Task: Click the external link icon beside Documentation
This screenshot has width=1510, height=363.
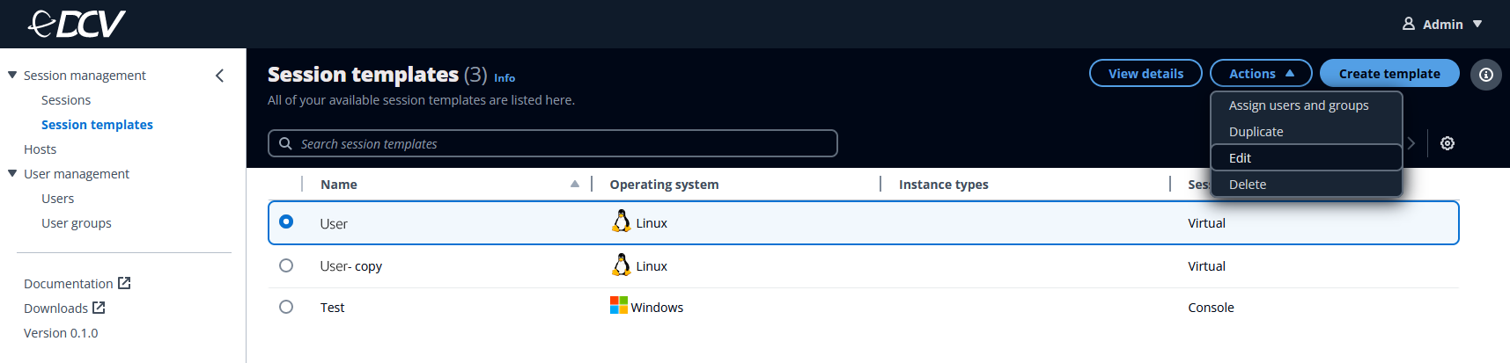Action: 124,283
